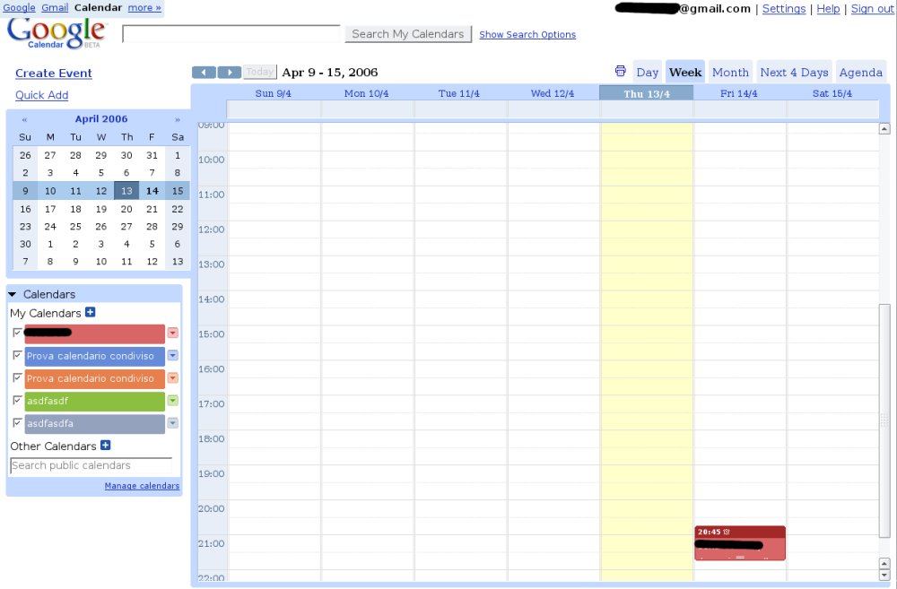This screenshot has width=897, height=589.
Task: Click the Create Event link
Action: (x=54, y=74)
